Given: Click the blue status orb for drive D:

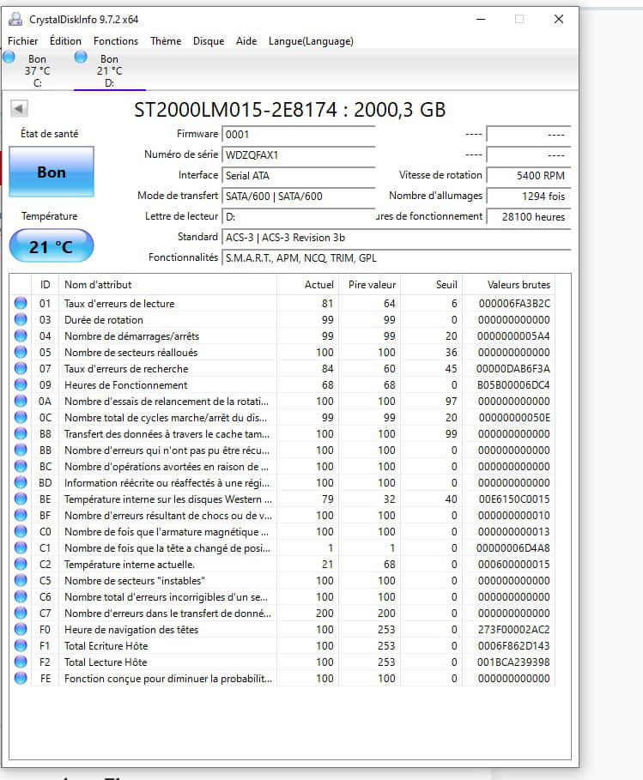Looking at the screenshot, I should coord(82,57).
